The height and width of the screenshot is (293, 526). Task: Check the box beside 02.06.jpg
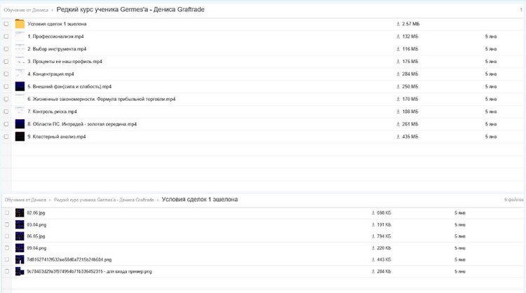(x=6, y=212)
